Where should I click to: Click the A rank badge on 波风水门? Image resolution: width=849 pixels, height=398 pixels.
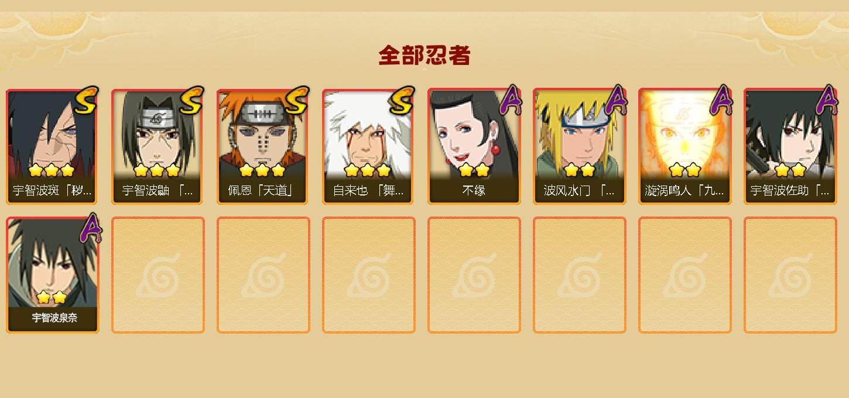click(616, 100)
